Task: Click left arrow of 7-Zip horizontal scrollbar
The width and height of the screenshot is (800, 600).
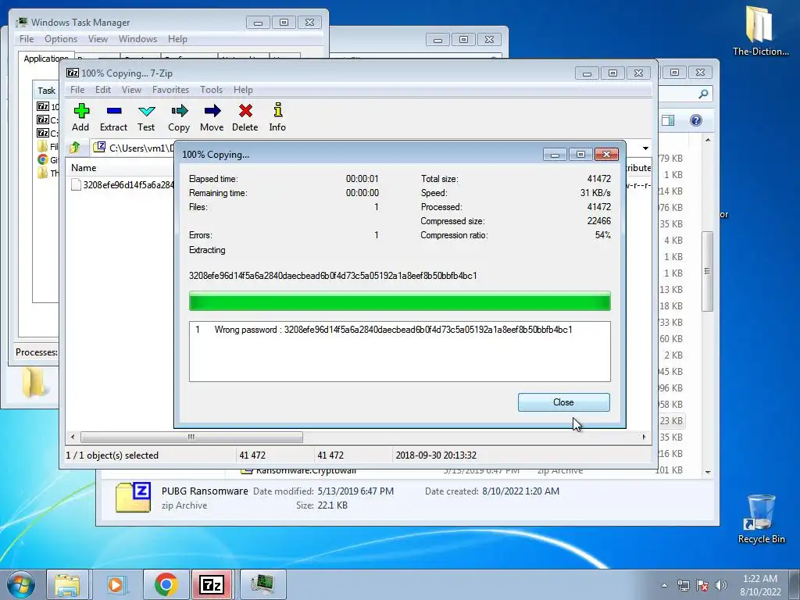Action: [73, 437]
